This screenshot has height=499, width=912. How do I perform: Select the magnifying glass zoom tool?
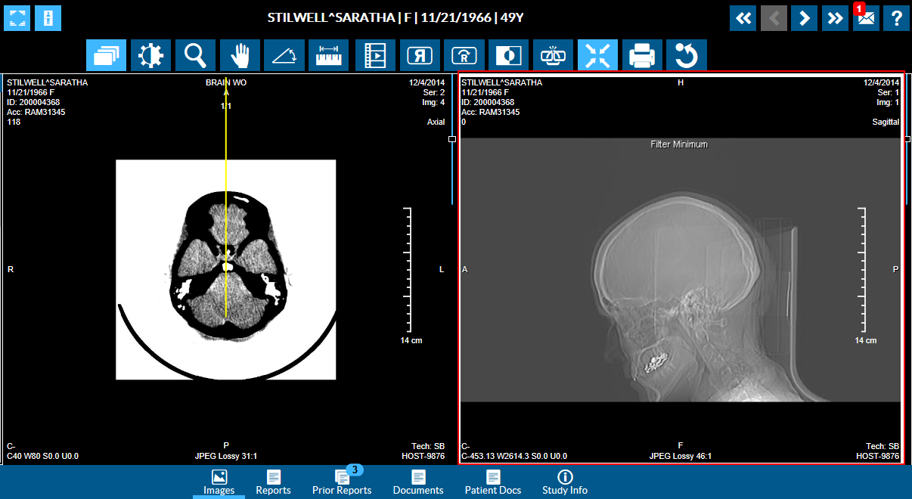196,55
